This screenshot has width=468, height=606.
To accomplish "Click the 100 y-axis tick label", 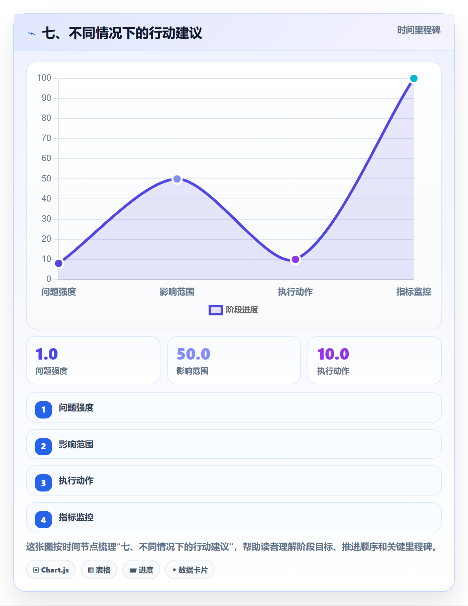I will point(44,78).
